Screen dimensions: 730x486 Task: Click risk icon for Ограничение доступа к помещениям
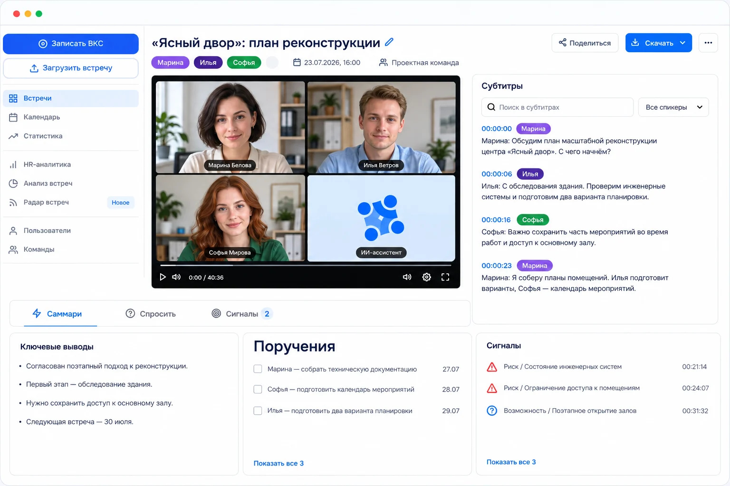click(x=492, y=388)
